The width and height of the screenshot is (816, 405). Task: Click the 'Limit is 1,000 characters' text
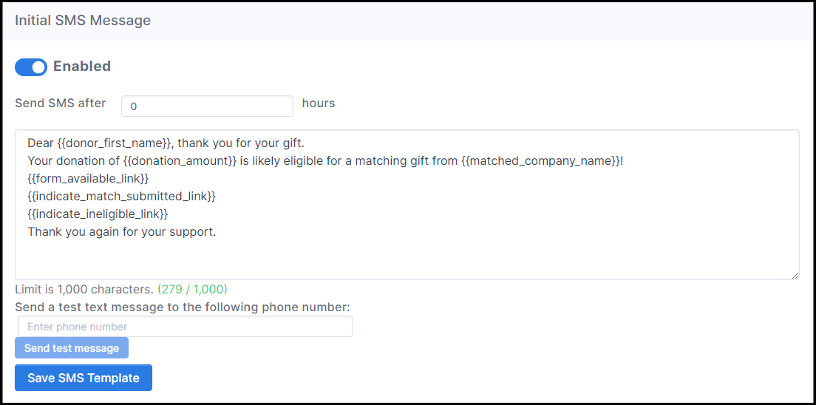pyautogui.click(x=84, y=290)
